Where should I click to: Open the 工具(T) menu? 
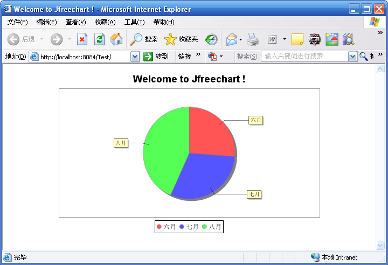coord(134,22)
